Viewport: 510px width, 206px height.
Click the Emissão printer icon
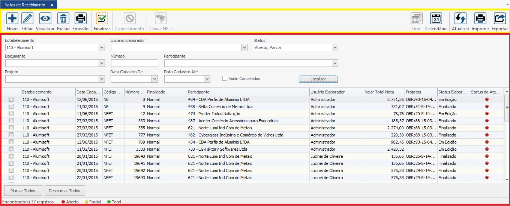point(80,18)
